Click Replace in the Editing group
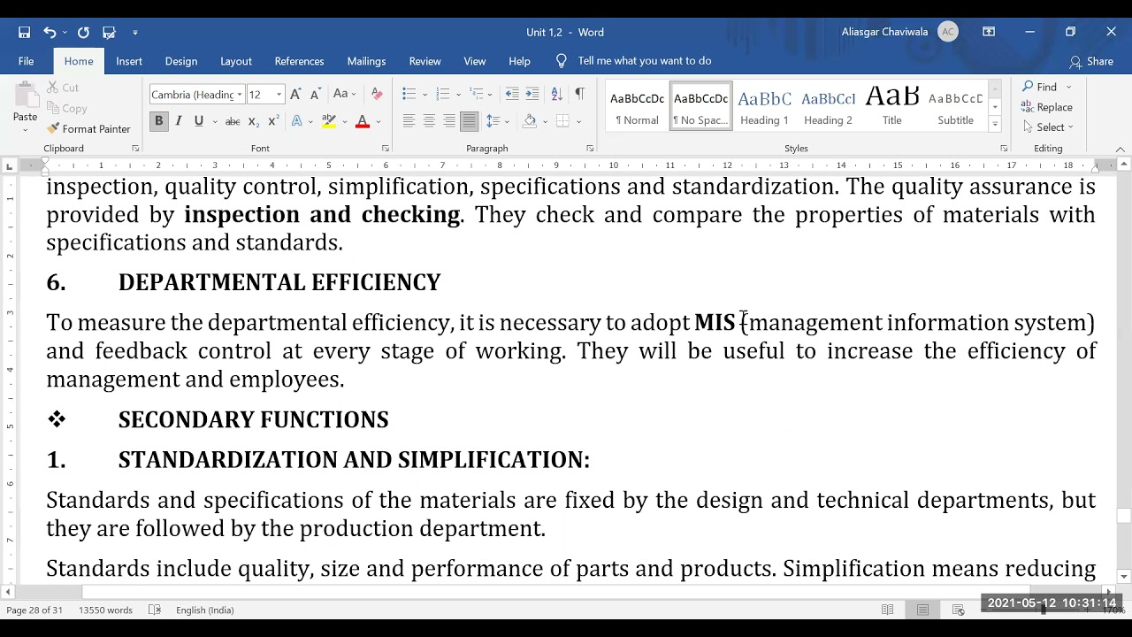 (1047, 107)
